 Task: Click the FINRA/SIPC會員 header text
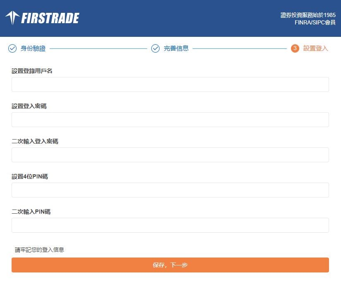point(315,22)
